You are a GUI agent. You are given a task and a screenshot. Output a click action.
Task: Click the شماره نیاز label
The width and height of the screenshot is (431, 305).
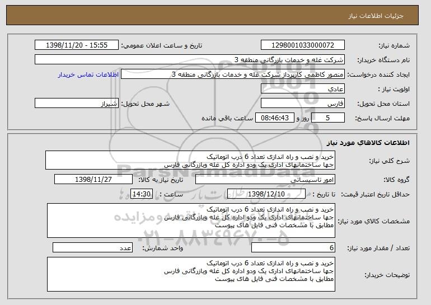click(x=394, y=45)
